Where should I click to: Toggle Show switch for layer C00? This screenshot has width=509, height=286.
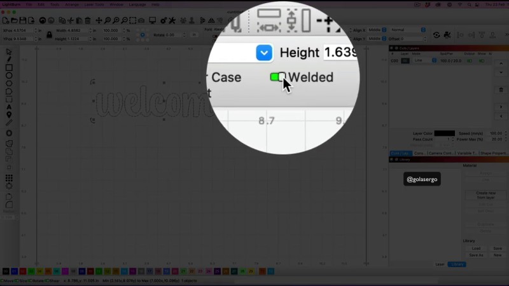tap(481, 60)
